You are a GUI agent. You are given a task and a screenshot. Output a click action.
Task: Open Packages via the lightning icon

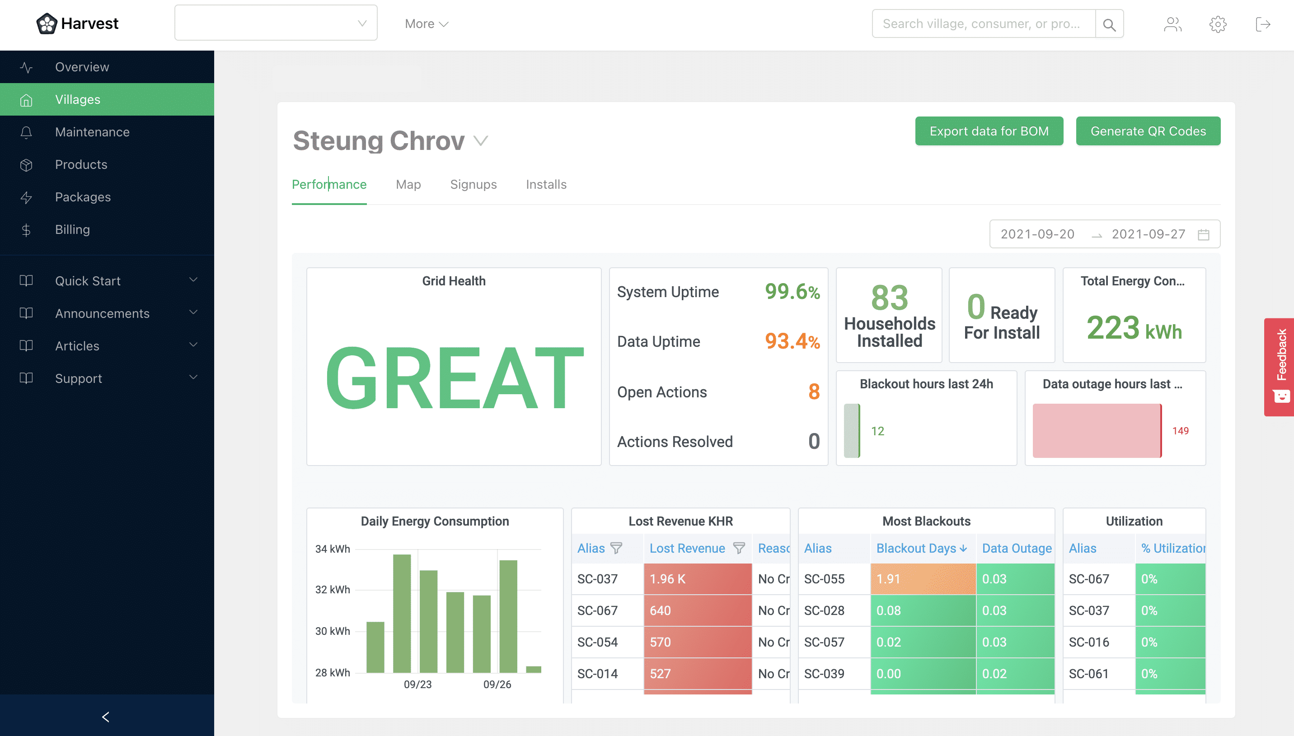(26, 197)
